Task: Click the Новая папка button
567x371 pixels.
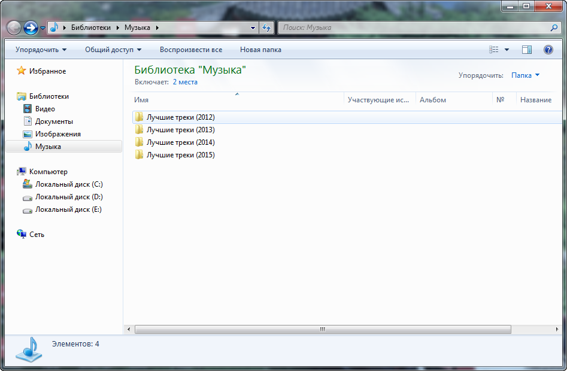Action: click(x=260, y=50)
